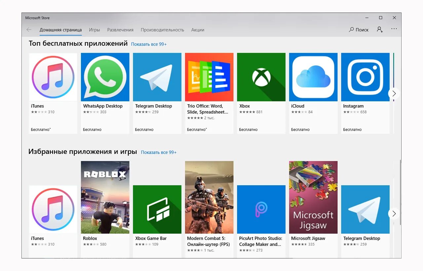Click the Roblox title text
This screenshot has height=271, width=423.
[90, 238]
